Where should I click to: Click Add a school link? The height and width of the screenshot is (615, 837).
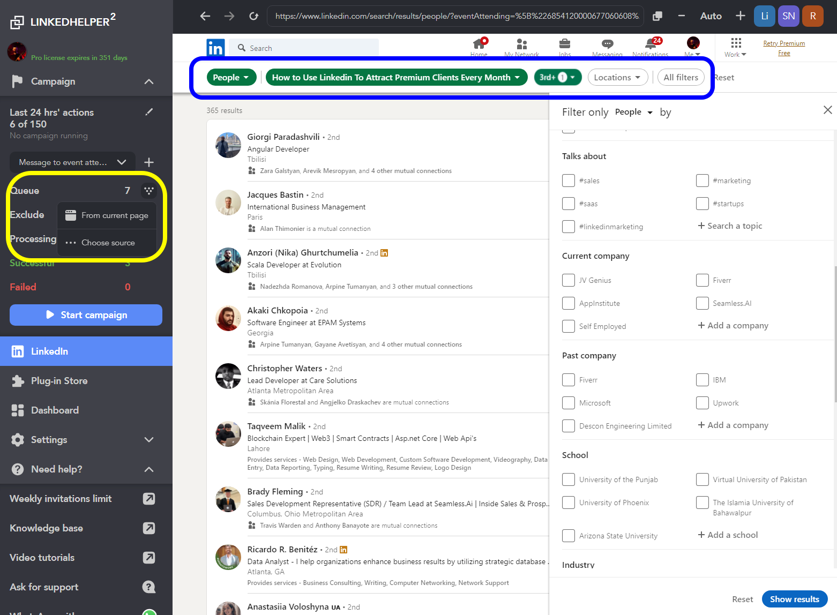click(x=728, y=535)
